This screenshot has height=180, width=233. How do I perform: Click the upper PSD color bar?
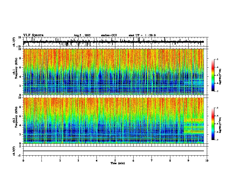pos(213,75)
